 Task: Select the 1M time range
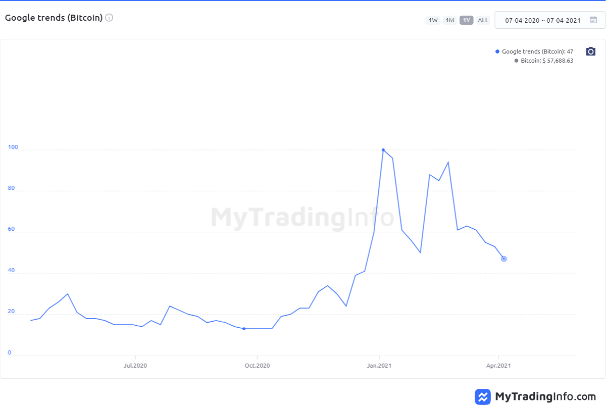[449, 20]
